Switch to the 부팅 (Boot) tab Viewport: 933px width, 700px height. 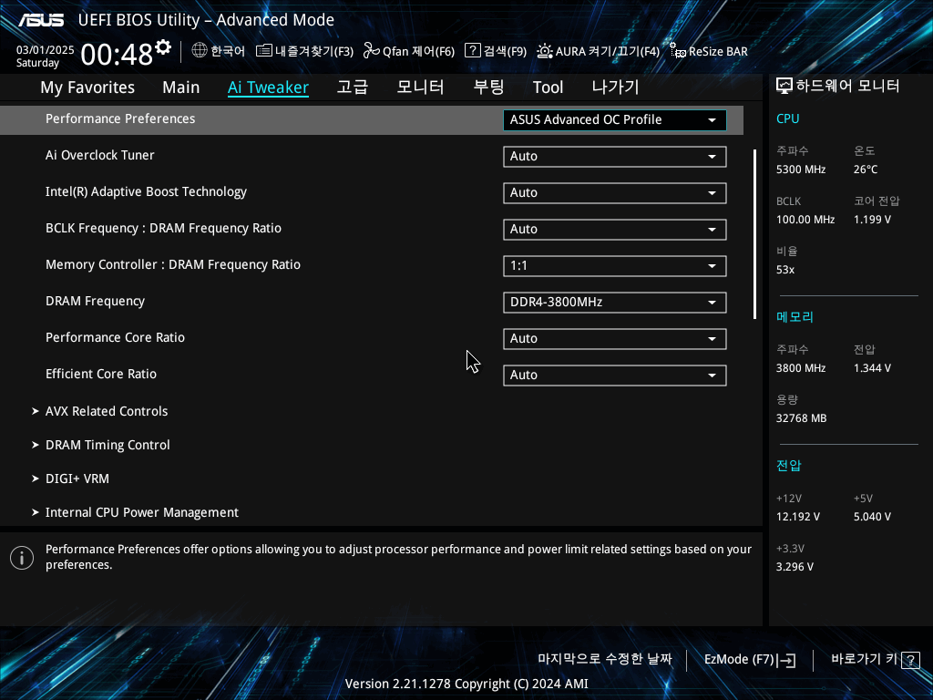click(488, 87)
